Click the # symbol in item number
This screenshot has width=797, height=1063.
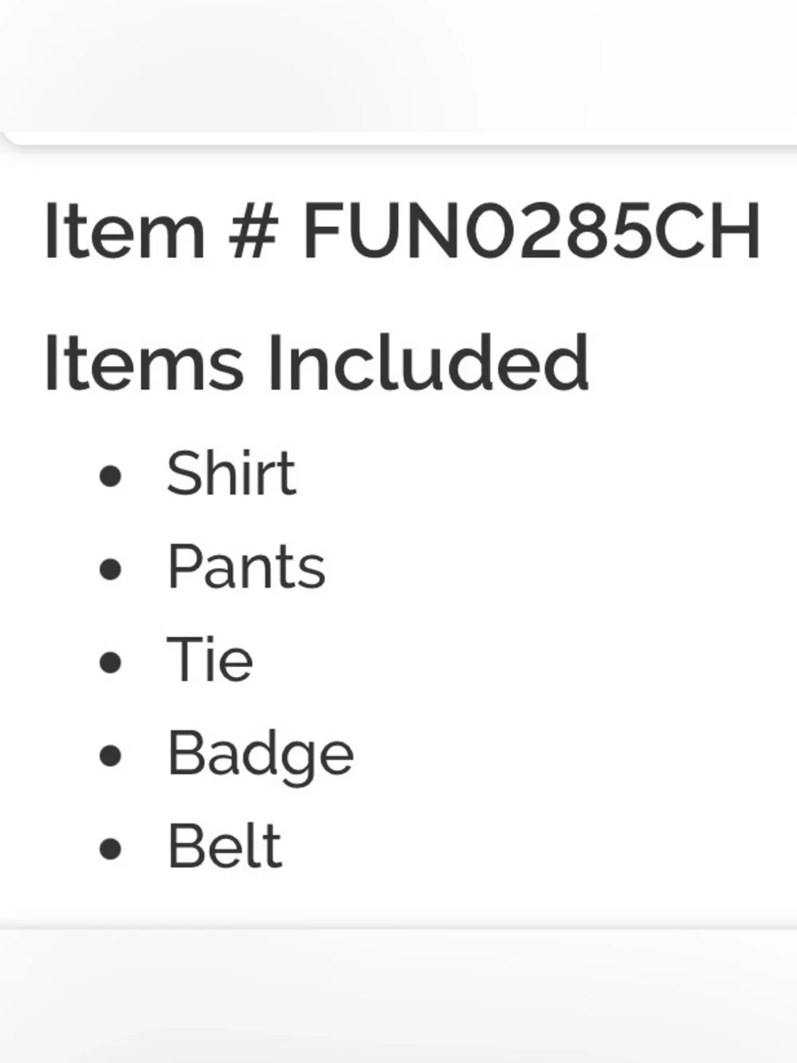pos(253,231)
